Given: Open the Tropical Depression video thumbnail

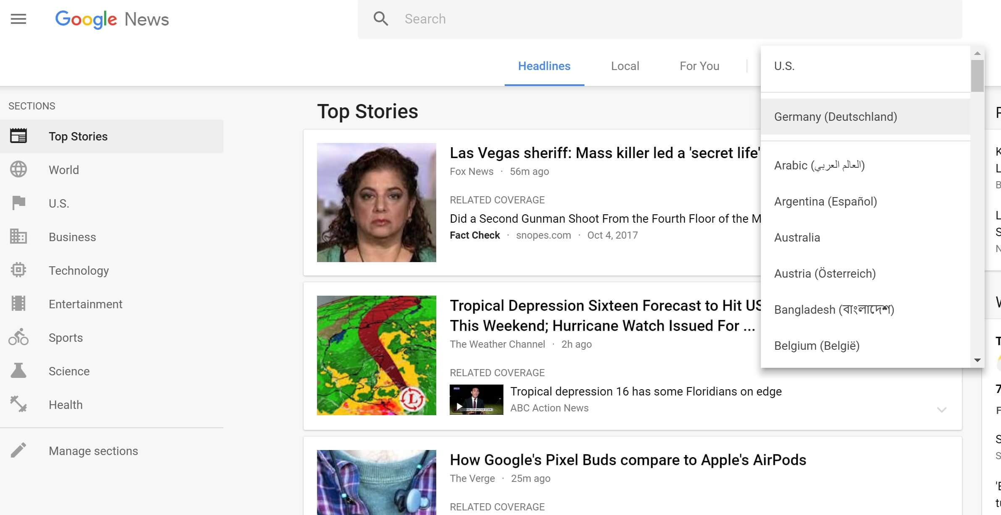Looking at the screenshot, I should coord(476,400).
